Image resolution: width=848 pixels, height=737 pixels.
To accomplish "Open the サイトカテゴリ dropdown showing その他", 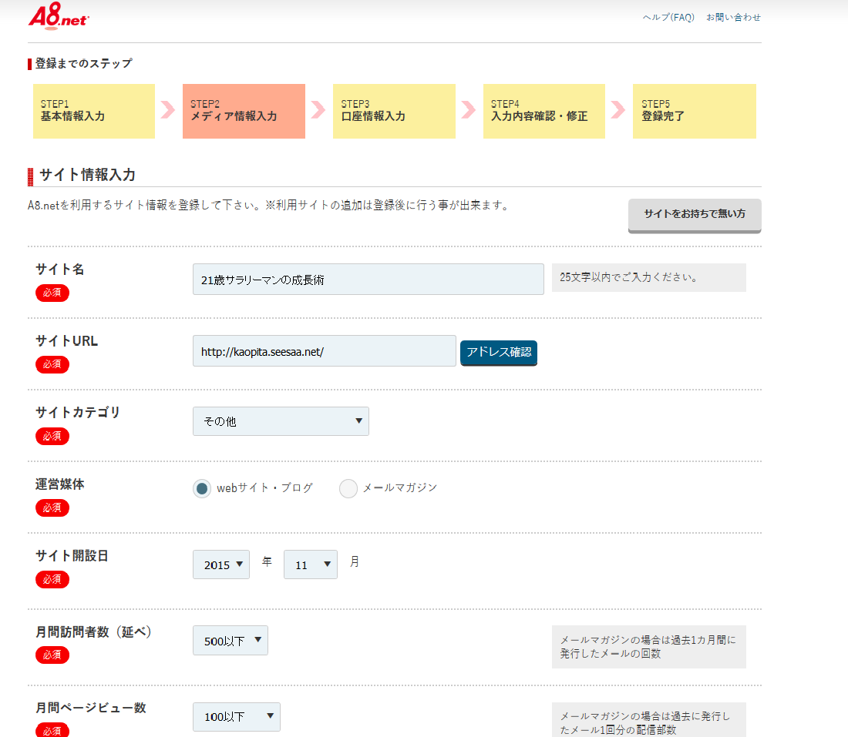I will point(280,421).
